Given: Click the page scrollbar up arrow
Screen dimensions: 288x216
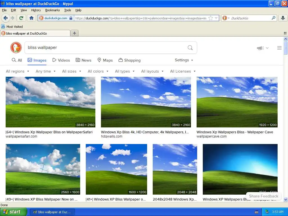Looking at the screenshot, I should coord(285,39).
